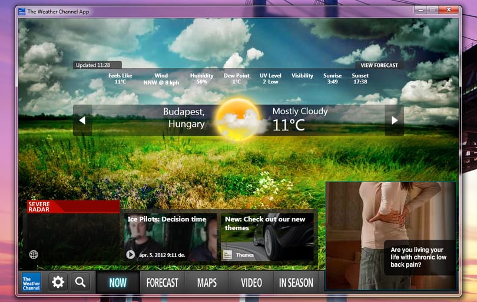
Task: Click the Wind NNW @ 8 kph reading
Action: tap(161, 79)
